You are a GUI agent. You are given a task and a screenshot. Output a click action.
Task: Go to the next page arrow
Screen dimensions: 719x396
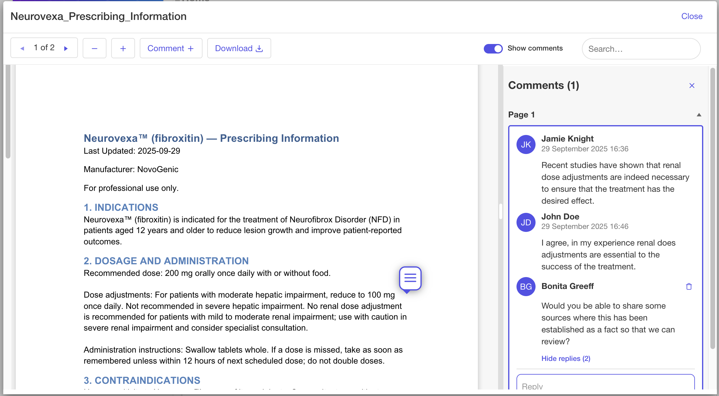point(66,48)
